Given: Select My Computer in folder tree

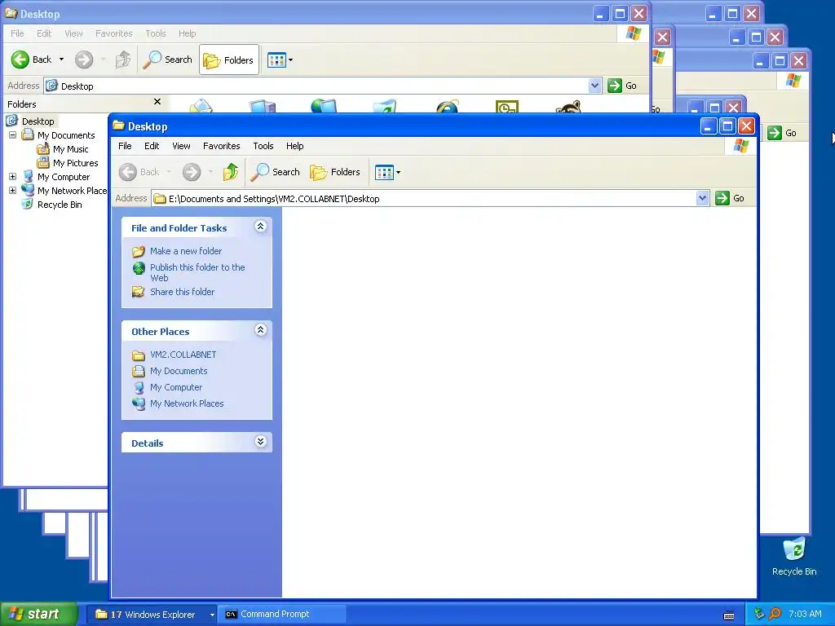Looking at the screenshot, I should coord(64,177).
